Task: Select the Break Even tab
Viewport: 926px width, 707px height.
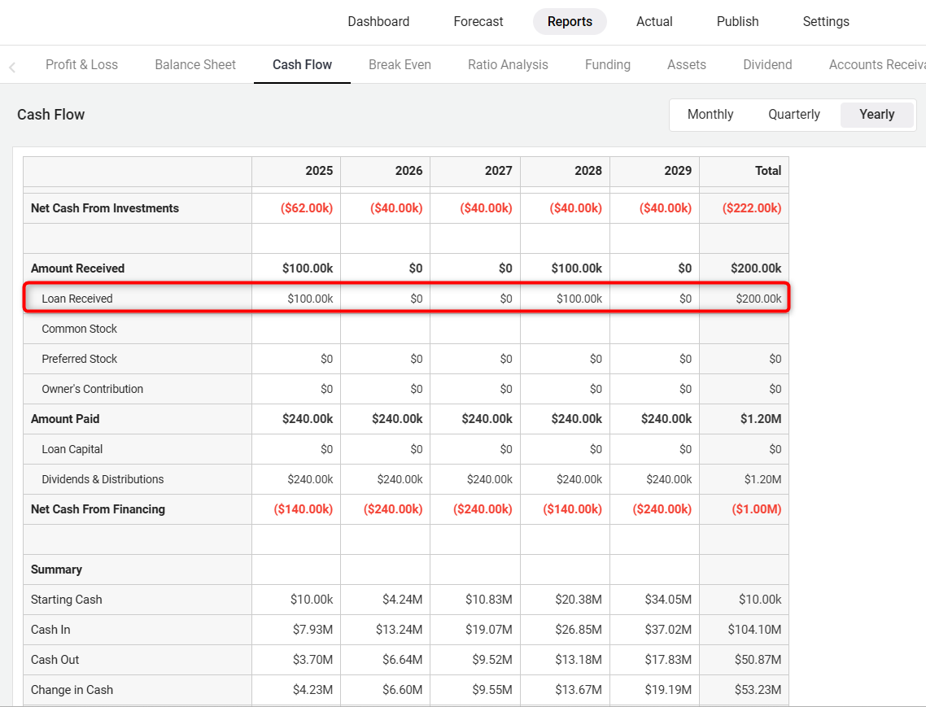Action: point(400,65)
